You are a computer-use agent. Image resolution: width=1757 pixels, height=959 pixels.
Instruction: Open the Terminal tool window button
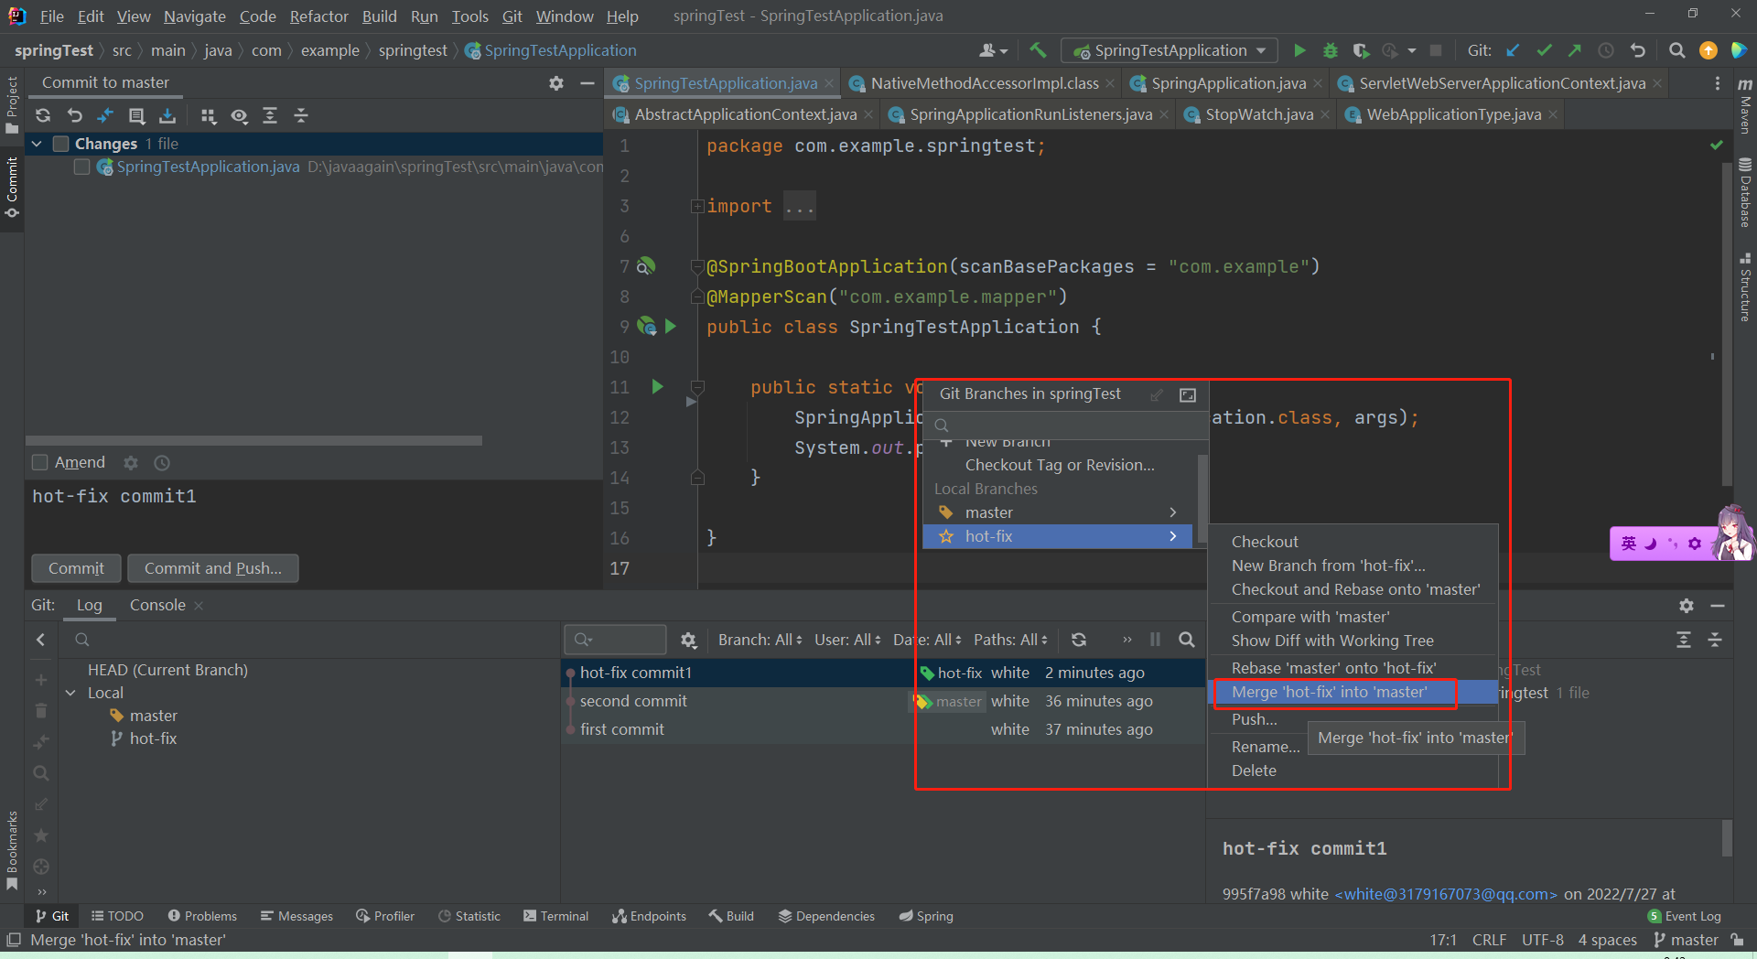[555, 916]
